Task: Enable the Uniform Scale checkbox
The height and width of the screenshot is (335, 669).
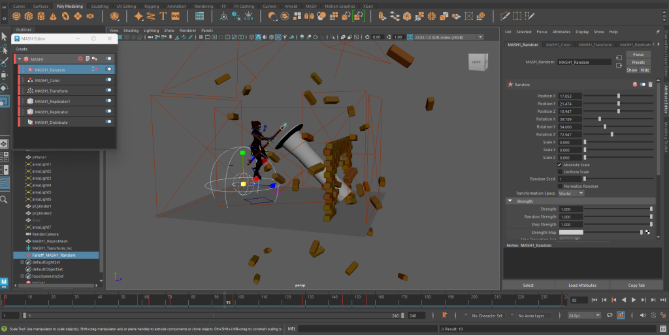Action: (559, 172)
